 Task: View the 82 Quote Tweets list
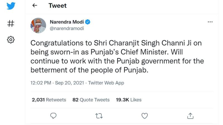click(91, 100)
